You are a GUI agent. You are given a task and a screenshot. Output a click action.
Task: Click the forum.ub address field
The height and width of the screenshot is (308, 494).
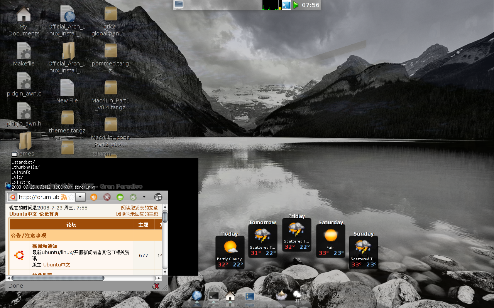click(39, 197)
